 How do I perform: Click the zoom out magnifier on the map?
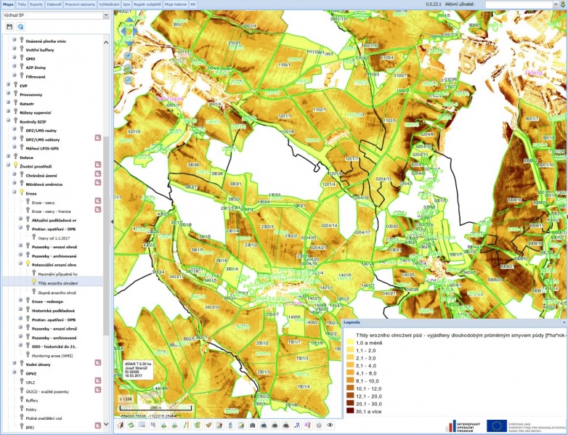(128, 80)
